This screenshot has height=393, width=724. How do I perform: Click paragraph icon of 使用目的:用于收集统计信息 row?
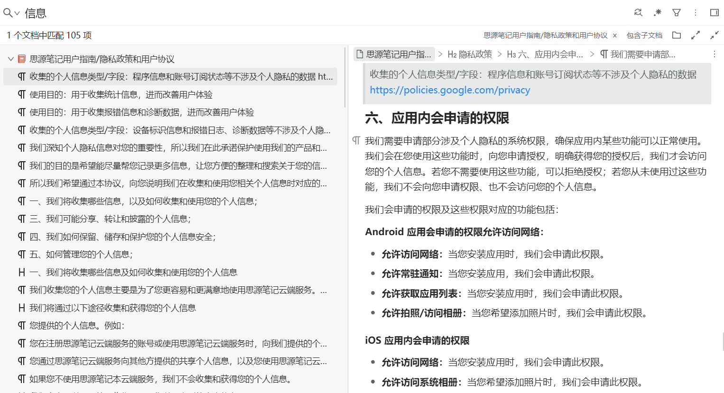coord(21,95)
